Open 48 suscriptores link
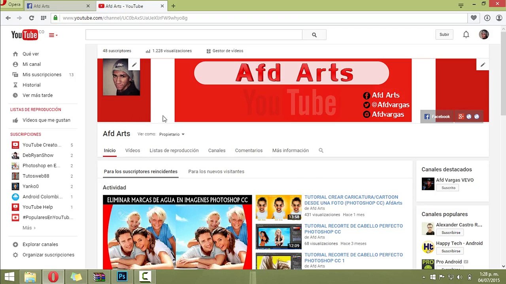This screenshot has height=284, width=506. [x=117, y=51]
